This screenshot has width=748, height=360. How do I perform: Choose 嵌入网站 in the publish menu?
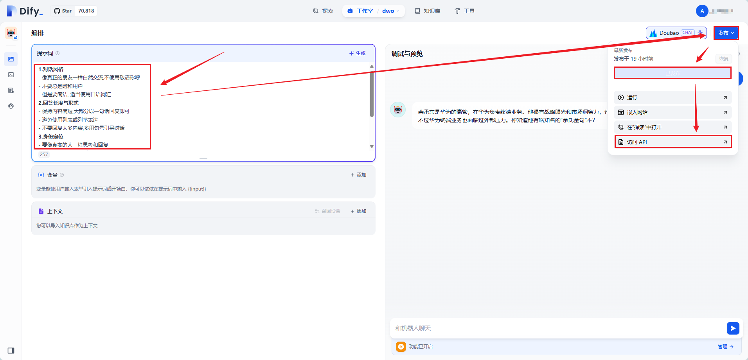pyautogui.click(x=672, y=112)
